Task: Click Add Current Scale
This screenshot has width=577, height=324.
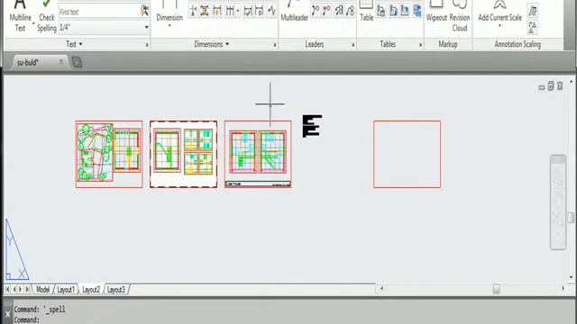Action: 499,12
